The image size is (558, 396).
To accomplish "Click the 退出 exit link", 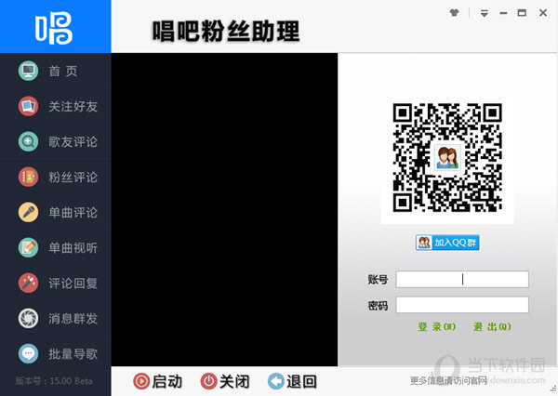I will [x=492, y=326].
